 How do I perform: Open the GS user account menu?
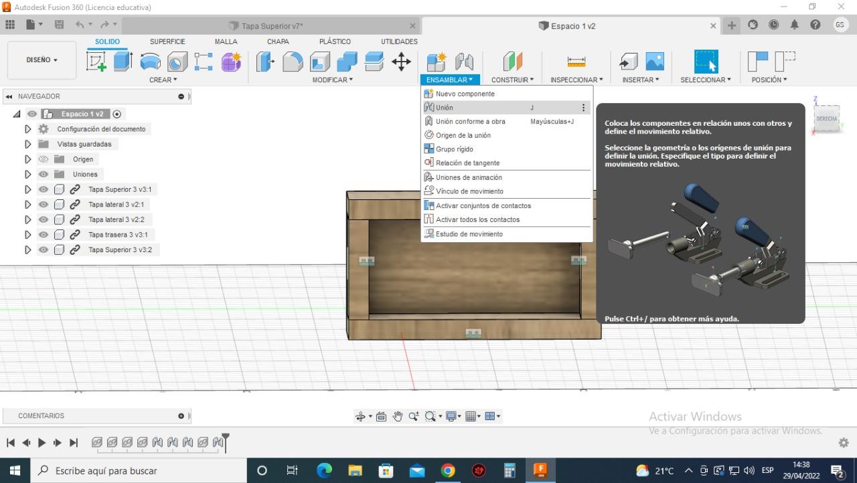click(x=840, y=25)
